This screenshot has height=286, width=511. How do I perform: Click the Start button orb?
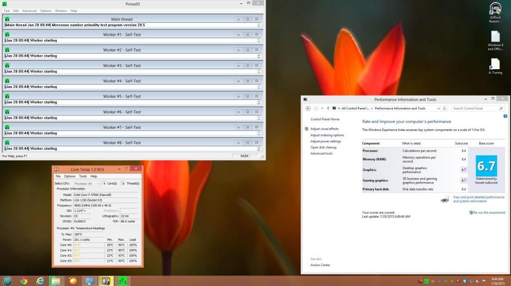coord(7,281)
